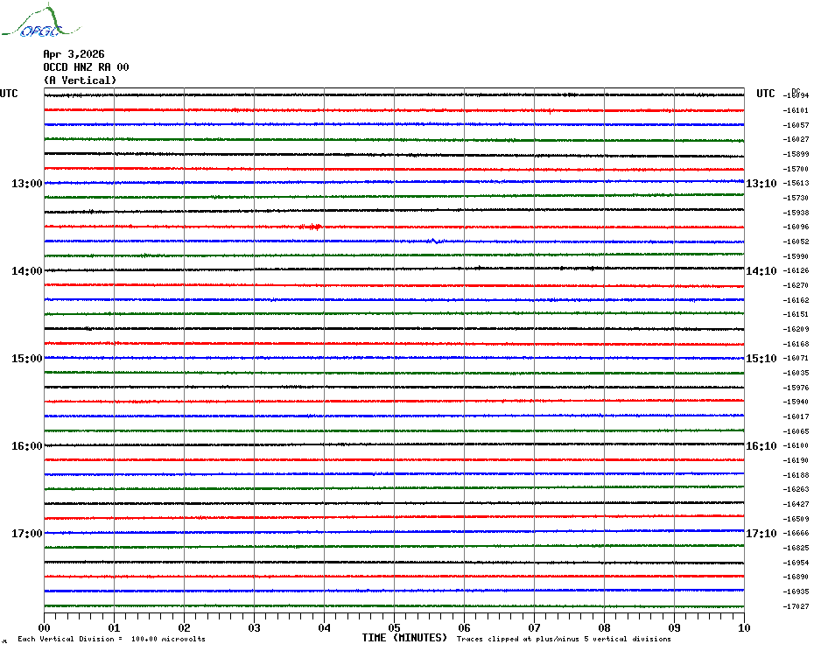
Task: Click the -17027 offset value at bottom right
Action: pyautogui.click(x=796, y=606)
